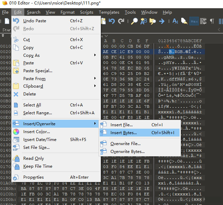
Task: Select Overwrite File option
Action: pos(125,143)
